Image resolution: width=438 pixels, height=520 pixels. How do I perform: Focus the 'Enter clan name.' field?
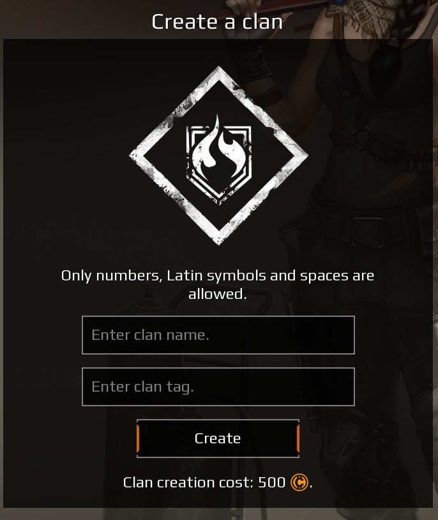coord(218,335)
